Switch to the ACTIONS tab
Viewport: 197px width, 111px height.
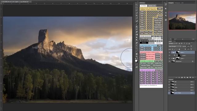pyautogui.click(x=143, y=6)
